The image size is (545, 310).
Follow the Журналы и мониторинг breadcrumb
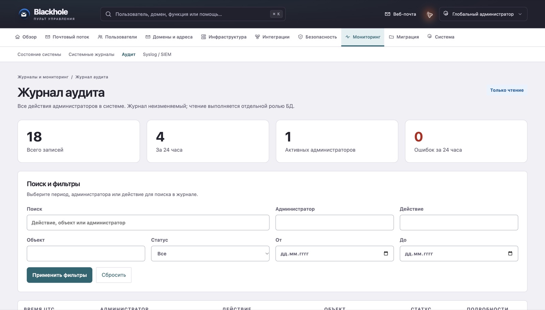(43, 77)
